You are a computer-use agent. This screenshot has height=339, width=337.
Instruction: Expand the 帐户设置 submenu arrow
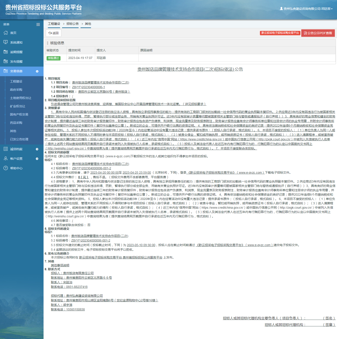click(37, 159)
